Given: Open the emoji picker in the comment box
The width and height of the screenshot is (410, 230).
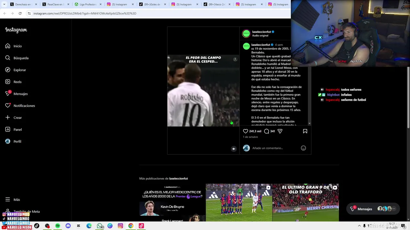Looking at the screenshot, I should (303, 148).
